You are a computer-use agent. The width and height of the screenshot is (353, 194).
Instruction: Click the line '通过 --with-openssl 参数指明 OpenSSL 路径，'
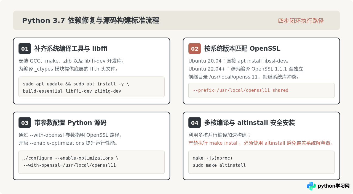(x=70, y=135)
